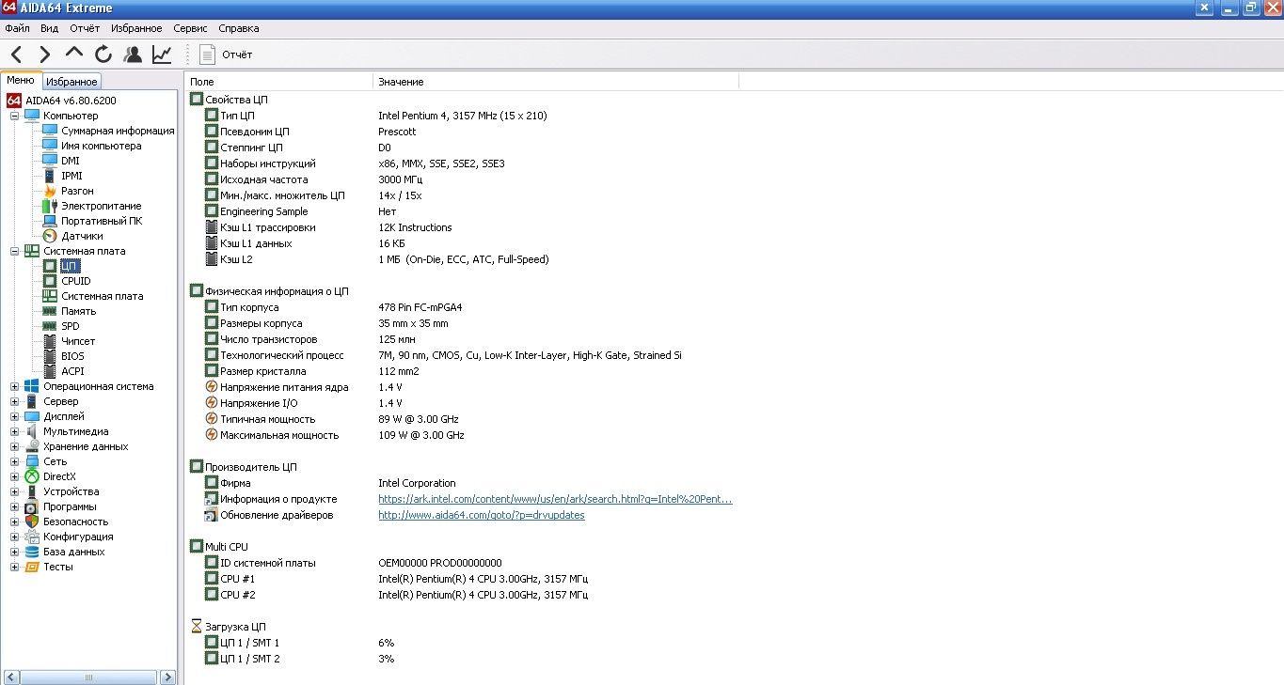
Task: Open Имя компьютера in the tree
Action: coord(102,146)
